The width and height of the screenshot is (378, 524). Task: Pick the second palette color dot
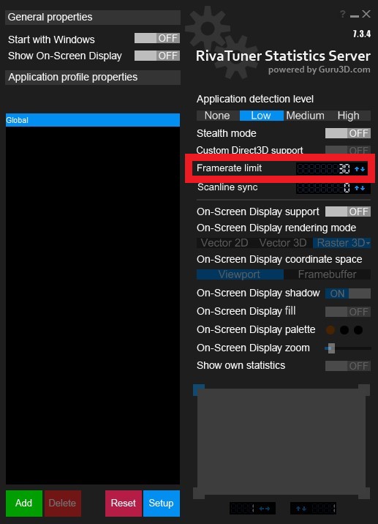click(x=344, y=330)
